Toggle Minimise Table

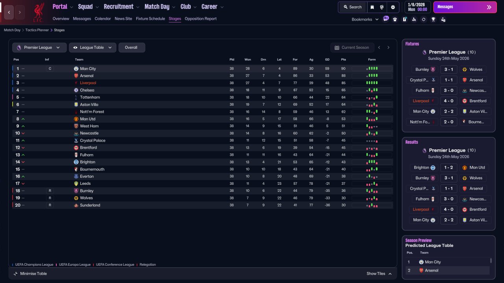[x=30, y=274]
